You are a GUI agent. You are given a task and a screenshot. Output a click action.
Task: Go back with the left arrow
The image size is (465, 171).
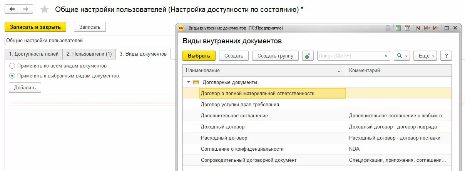(x=12, y=9)
